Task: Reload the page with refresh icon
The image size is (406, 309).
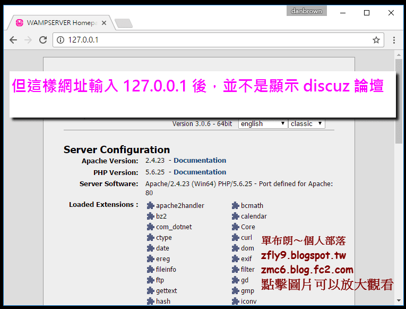Action: 43,40
